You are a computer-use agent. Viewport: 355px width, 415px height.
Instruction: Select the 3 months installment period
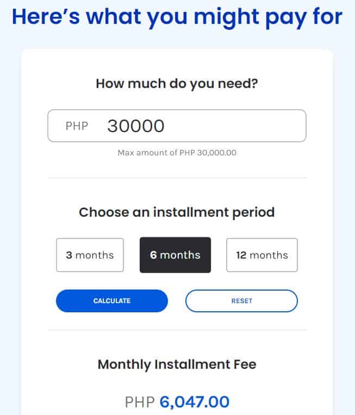coord(90,255)
